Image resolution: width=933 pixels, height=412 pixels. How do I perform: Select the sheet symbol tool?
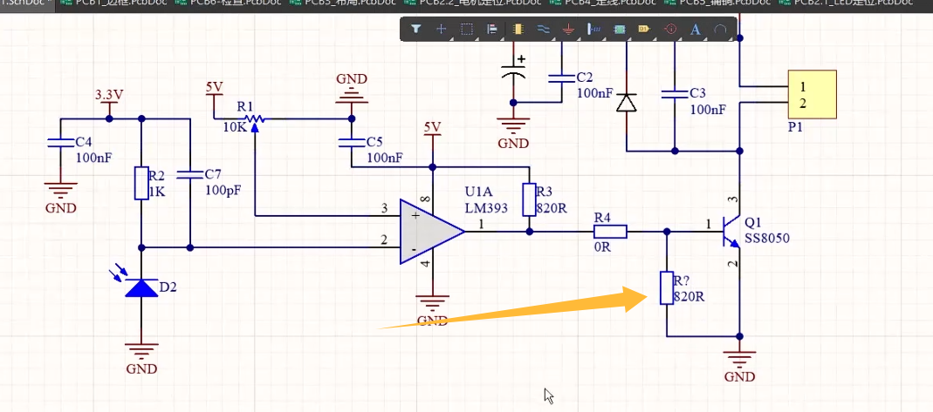tap(620, 29)
